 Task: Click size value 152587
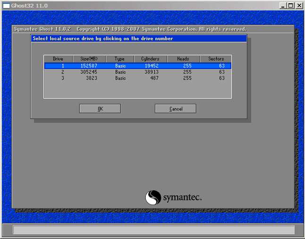(x=89, y=66)
